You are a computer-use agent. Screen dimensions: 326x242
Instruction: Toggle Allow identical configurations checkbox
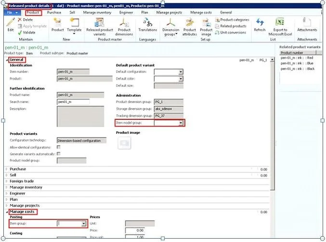tap(59, 147)
